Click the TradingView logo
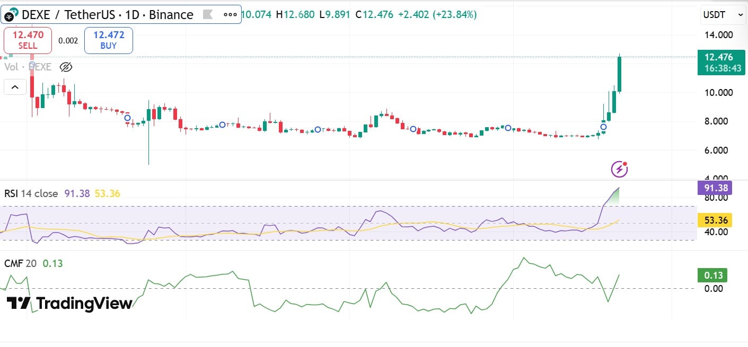 point(69,304)
